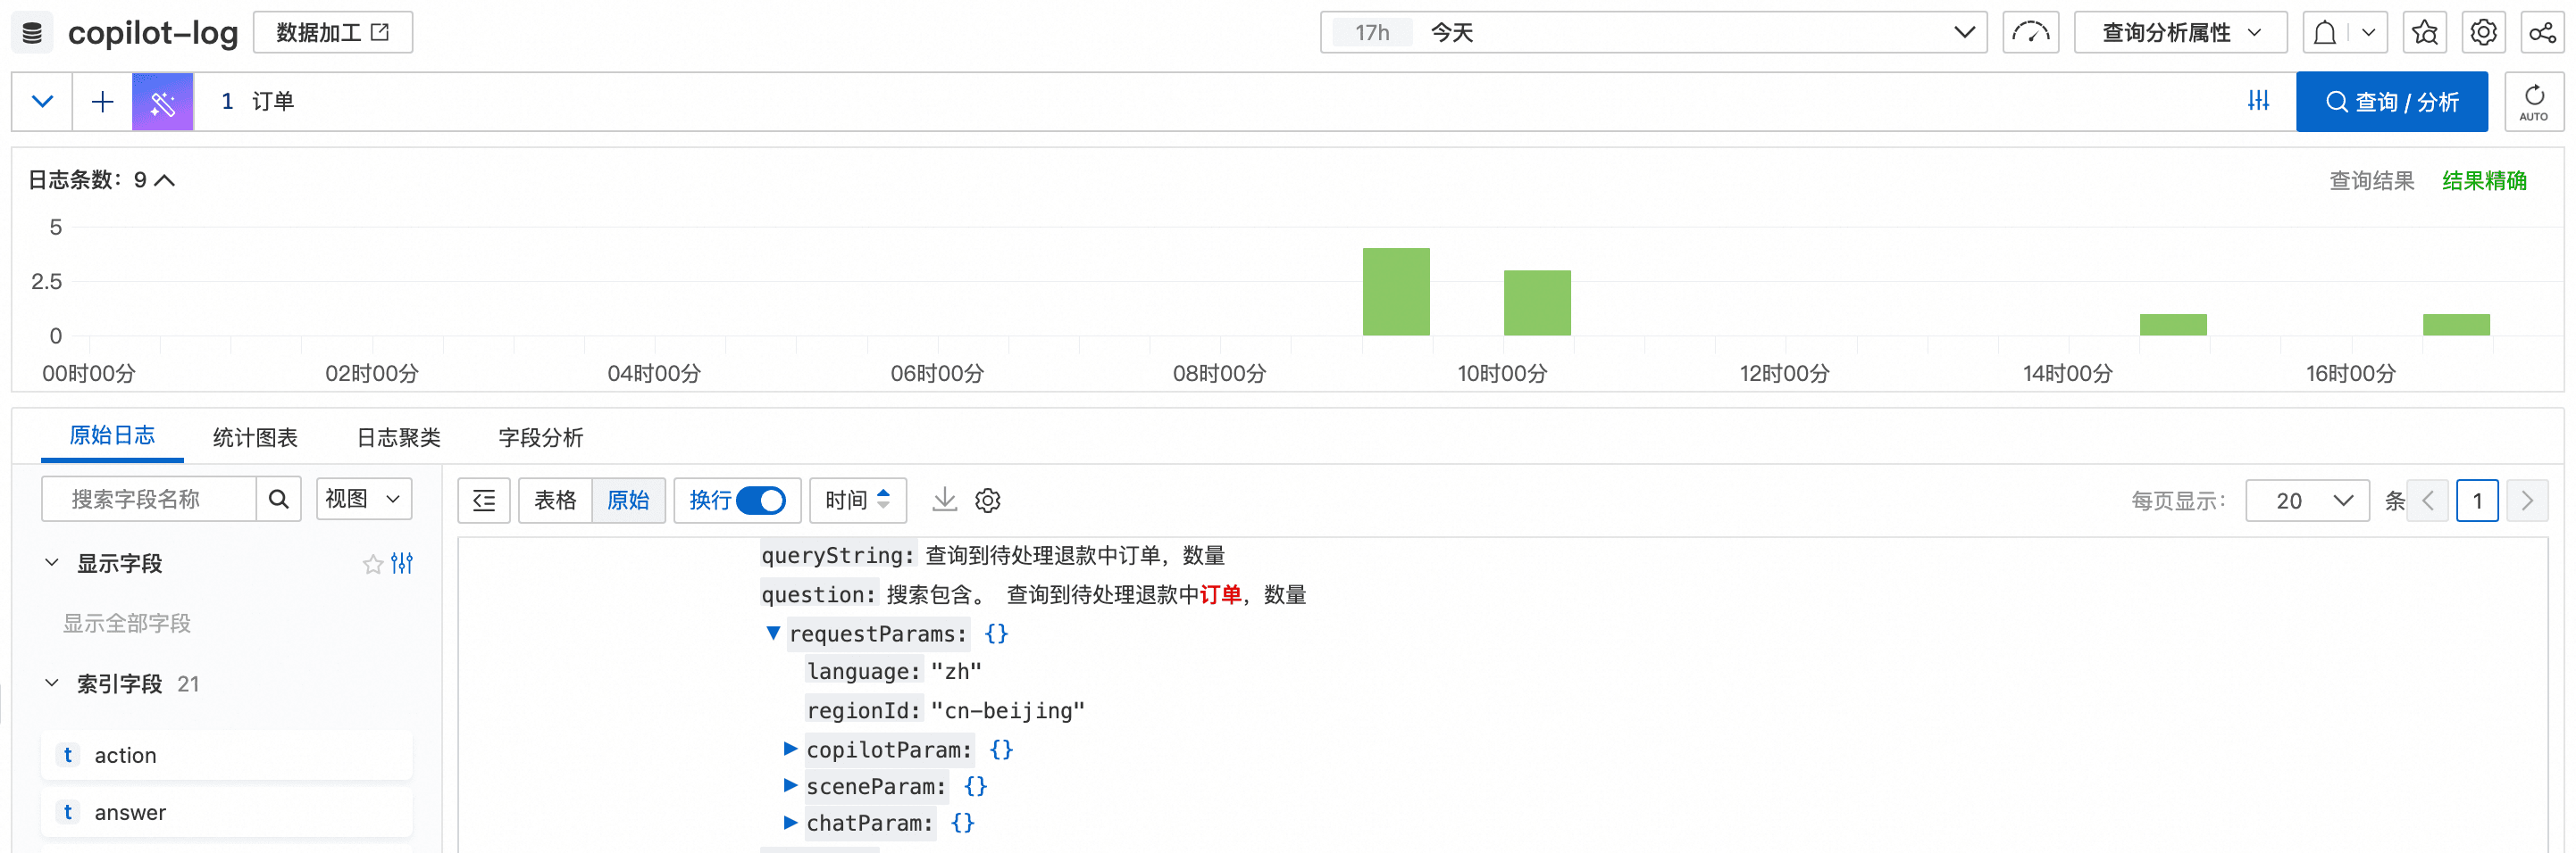Open the share icon in top bar
The image size is (2576, 853).
(2542, 33)
